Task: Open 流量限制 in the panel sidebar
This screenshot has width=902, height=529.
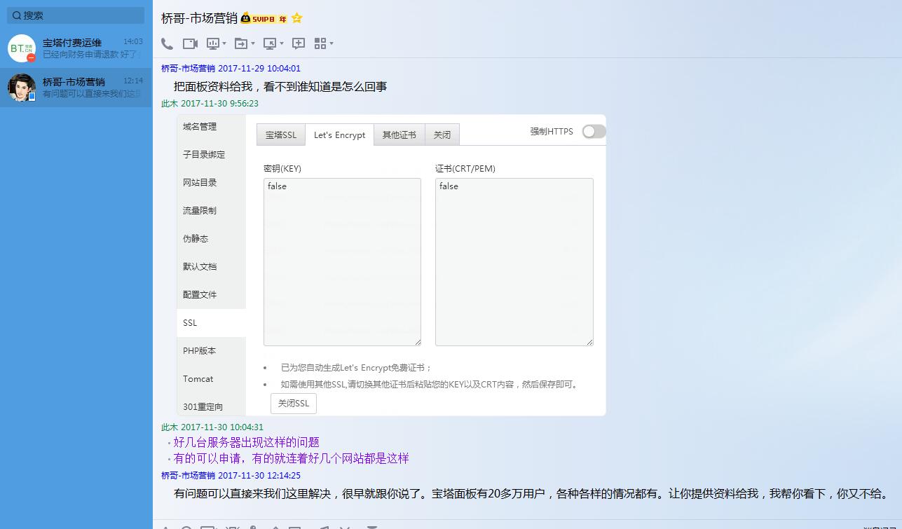Action: 212,211
